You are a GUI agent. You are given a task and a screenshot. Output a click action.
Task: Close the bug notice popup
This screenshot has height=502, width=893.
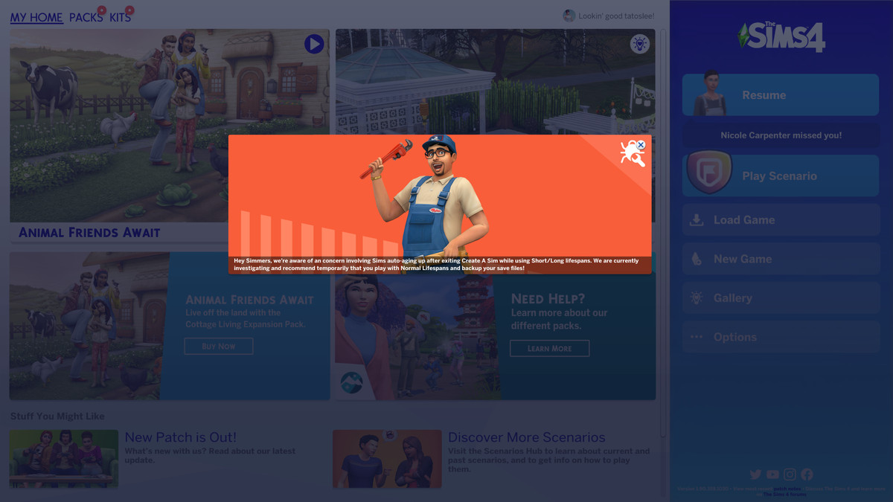coord(641,145)
